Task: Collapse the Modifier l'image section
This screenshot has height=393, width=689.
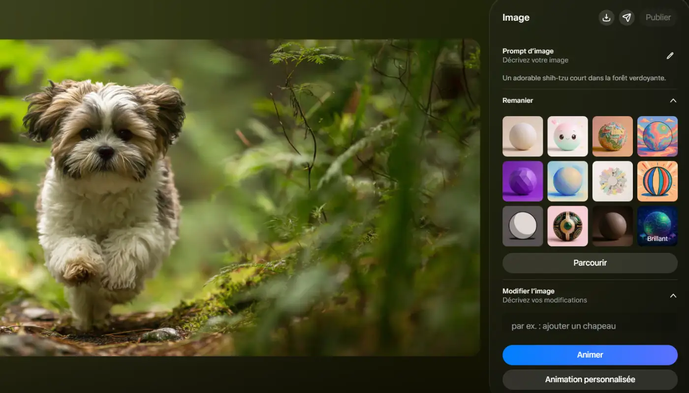Action: point(673,296)
